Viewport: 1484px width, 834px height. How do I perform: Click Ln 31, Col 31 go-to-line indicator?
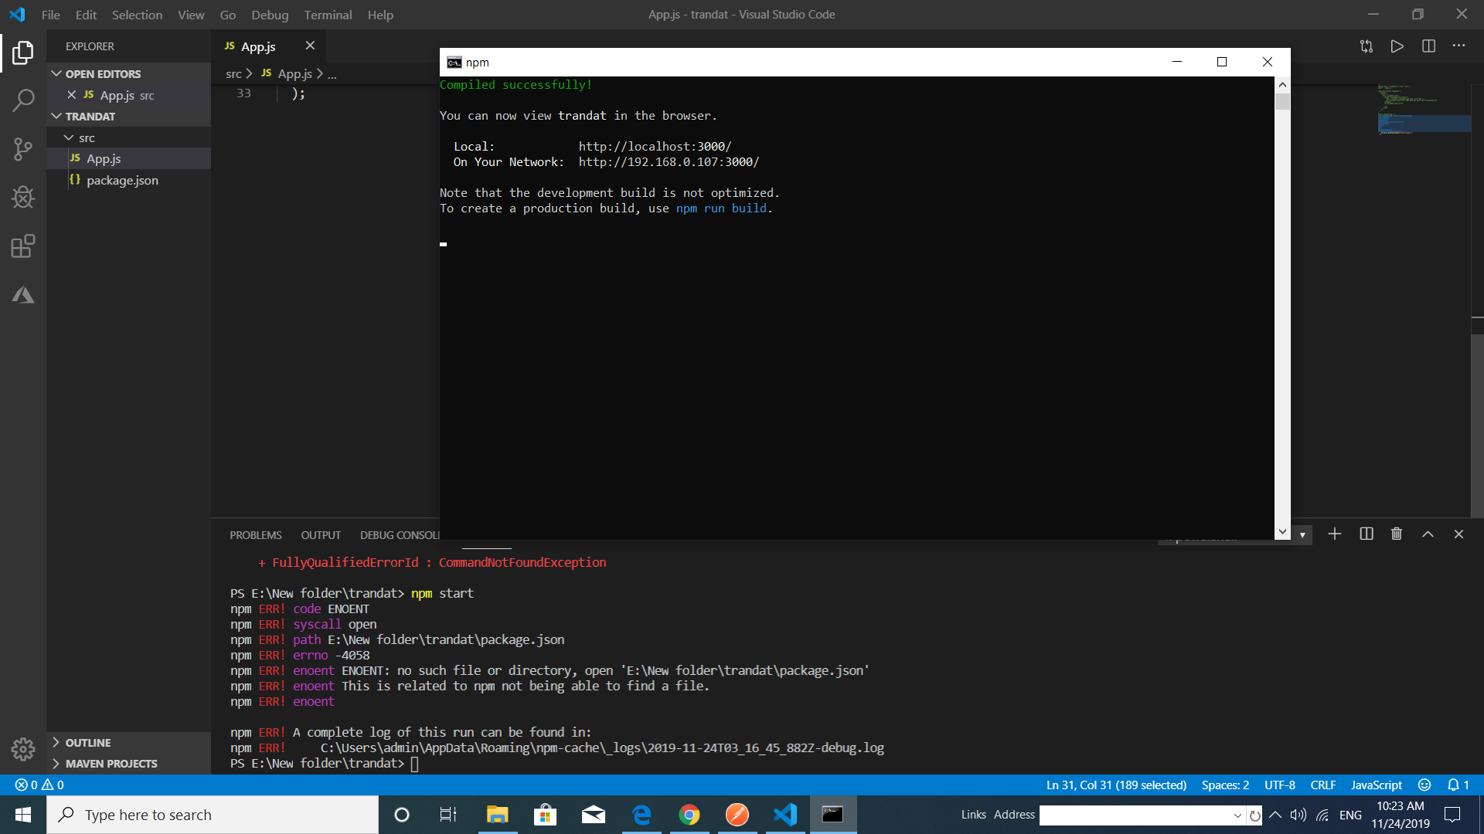(x=1116, y=785)
